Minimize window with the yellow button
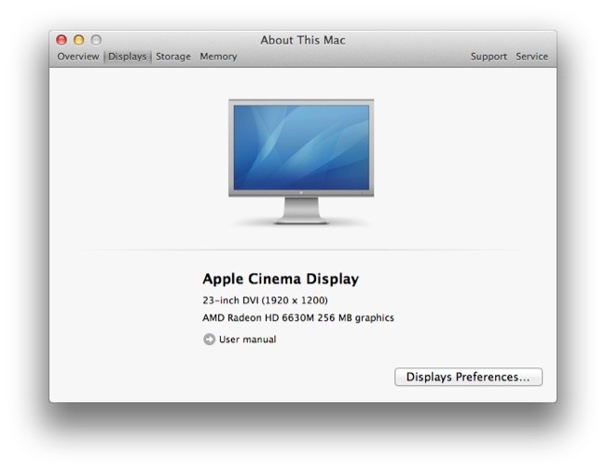Viewport: 606px width, 471px height. pos(79,40)
